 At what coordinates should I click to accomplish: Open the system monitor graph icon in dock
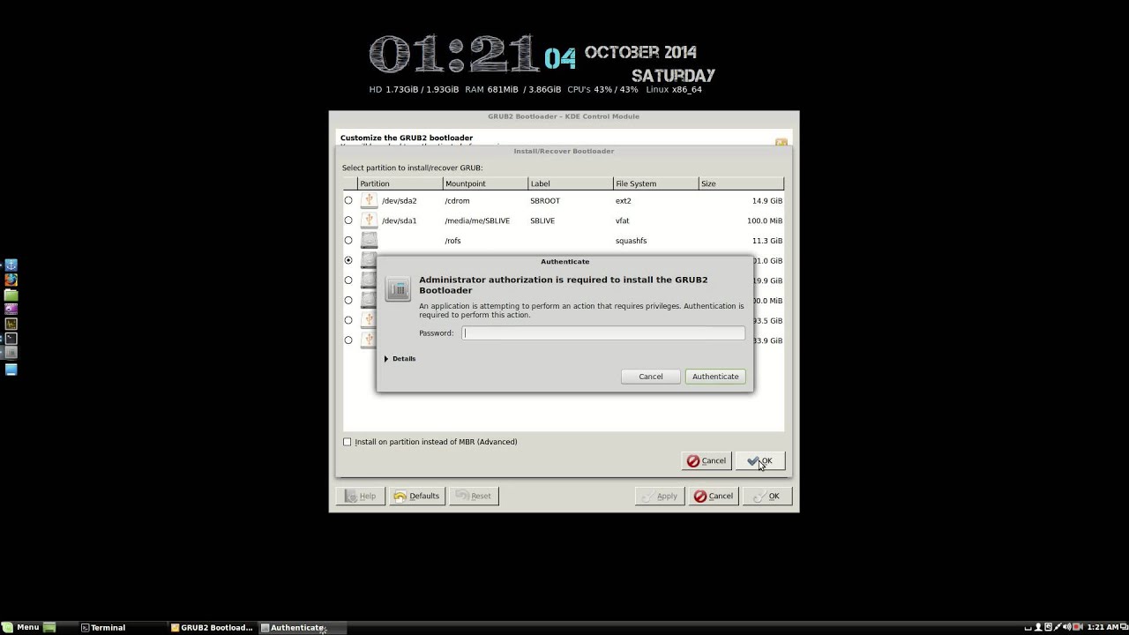[x=11, y=324]
